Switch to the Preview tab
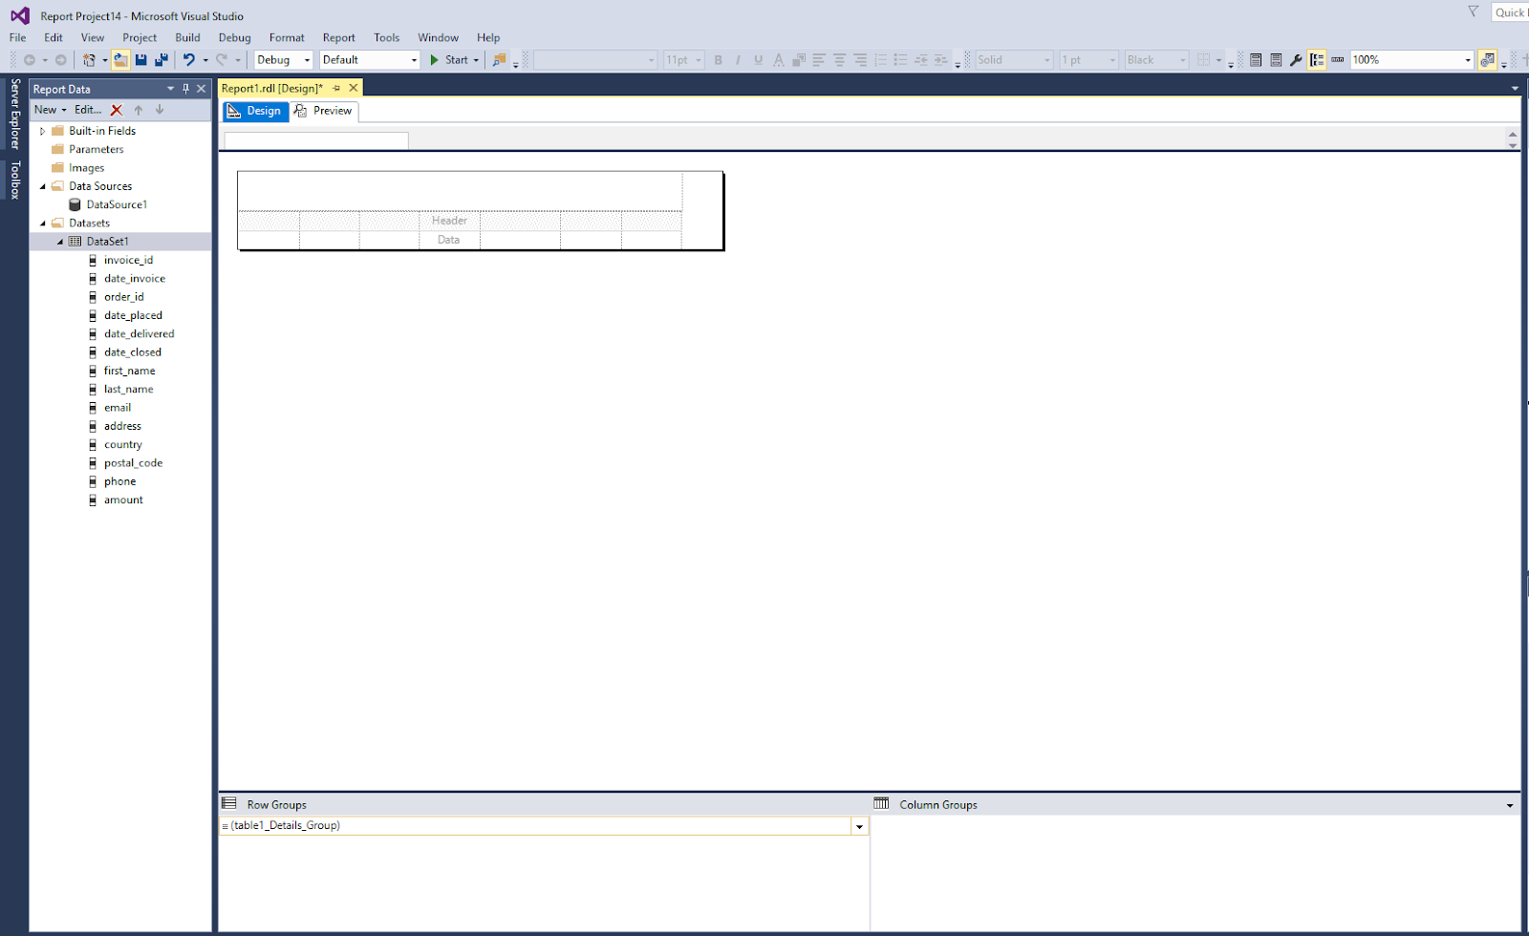The width and height of the screenshot is (1529, 936). coord(324,111)
